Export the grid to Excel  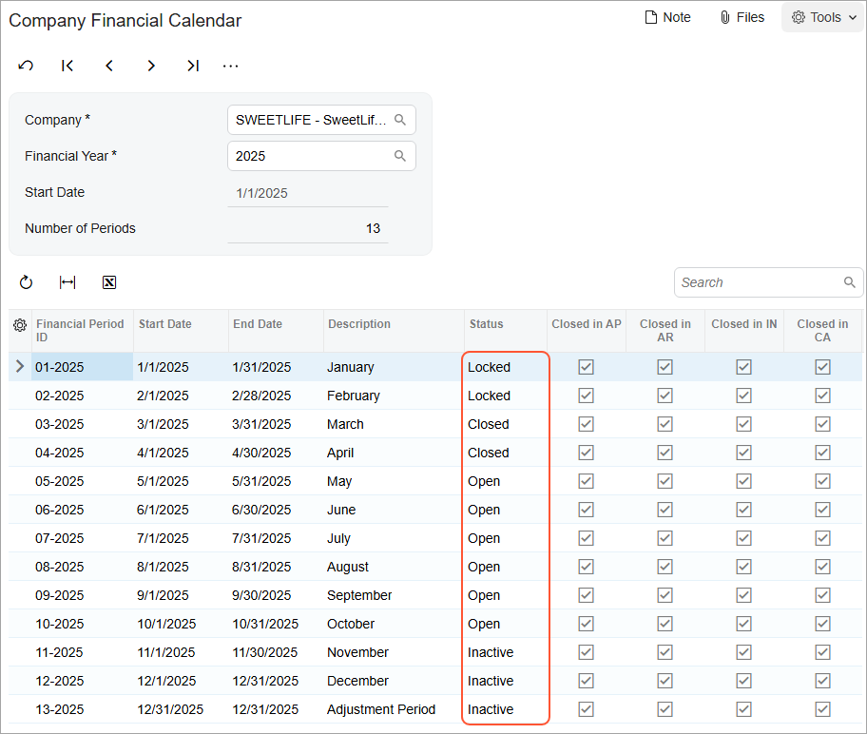tap(109, 282)
